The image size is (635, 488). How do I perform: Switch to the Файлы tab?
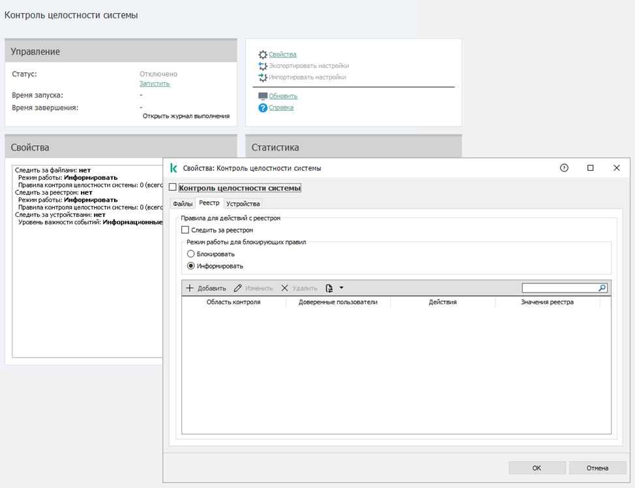183,204
